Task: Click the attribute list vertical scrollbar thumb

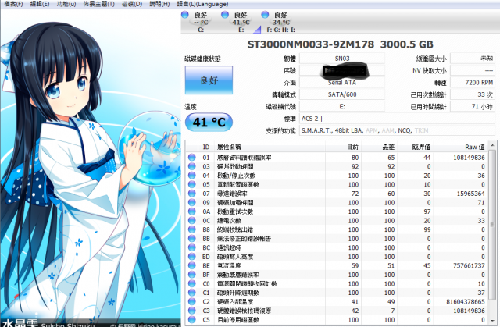Action: 493,226
